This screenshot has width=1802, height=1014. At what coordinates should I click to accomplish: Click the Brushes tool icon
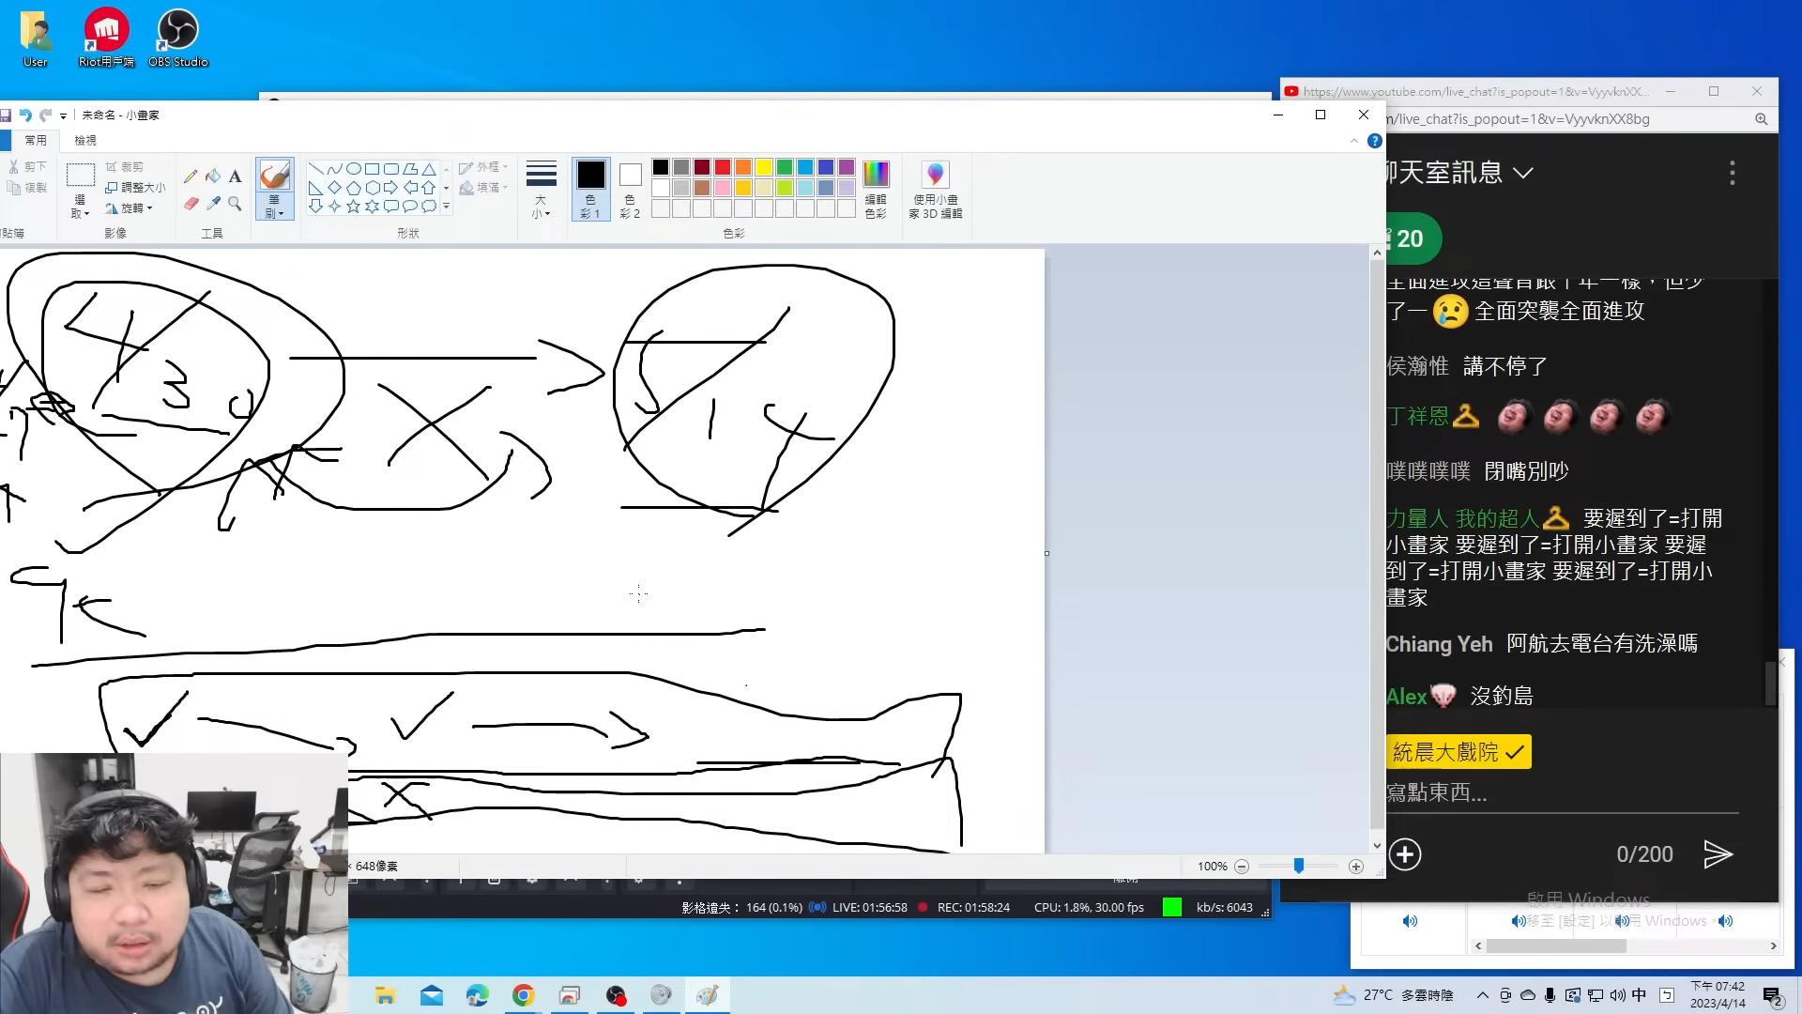tap(274, 176)
